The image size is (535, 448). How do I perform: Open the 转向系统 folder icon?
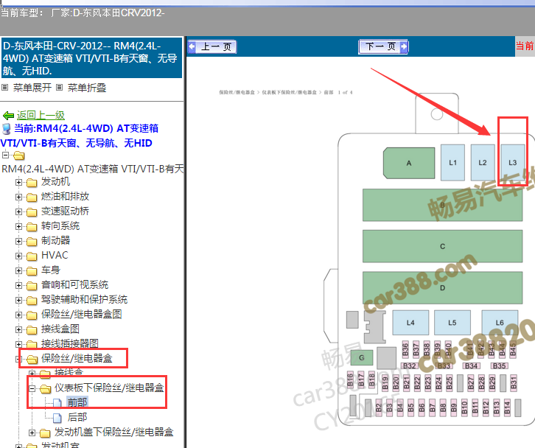point(32,226)
